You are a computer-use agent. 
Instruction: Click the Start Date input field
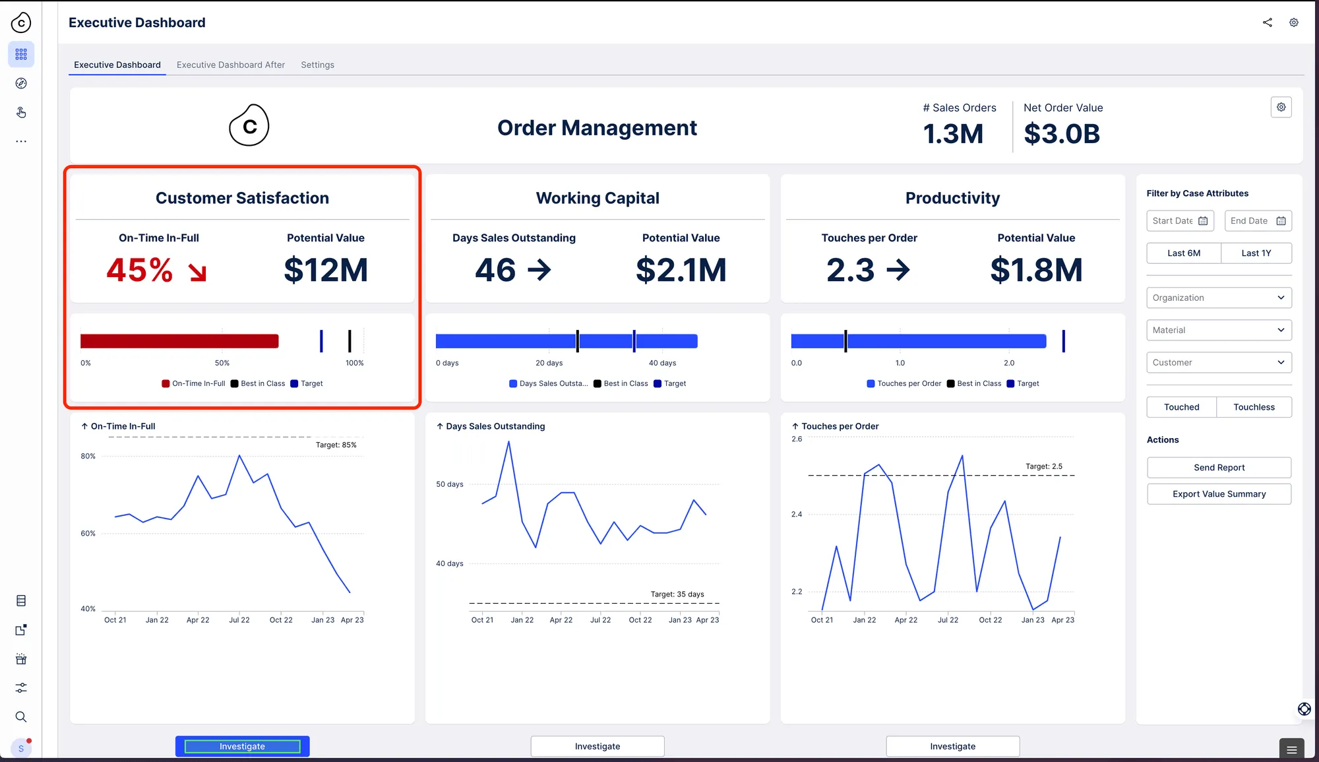(1180, 221)
